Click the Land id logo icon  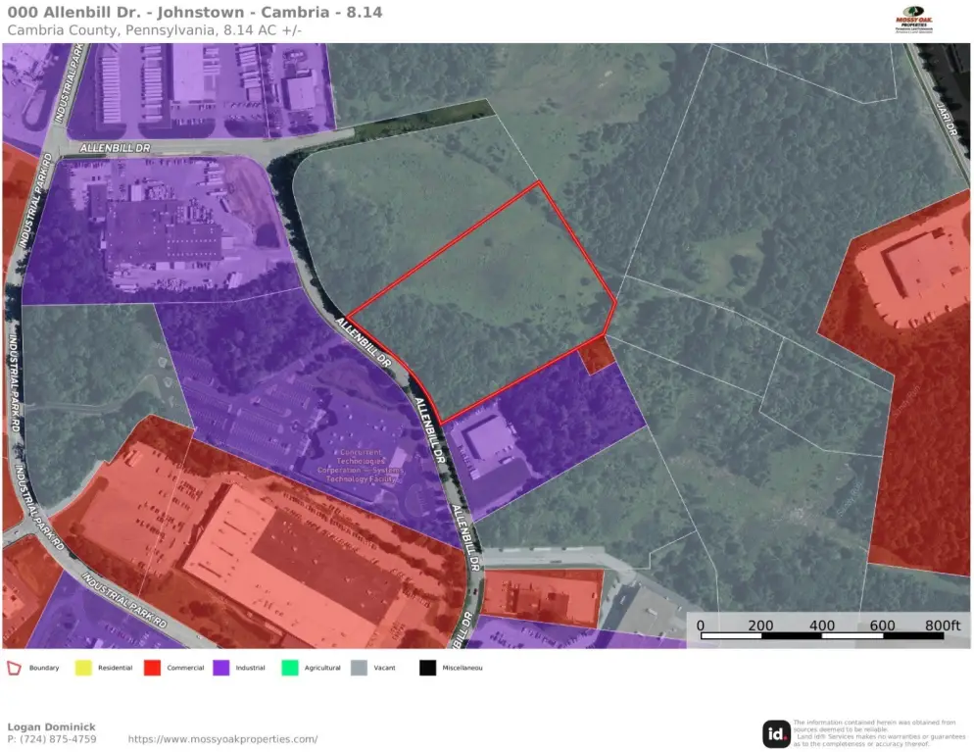tap(776, 733)
